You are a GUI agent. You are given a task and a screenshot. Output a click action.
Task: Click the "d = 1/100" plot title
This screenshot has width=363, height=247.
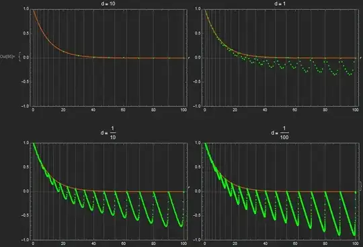click(x=280, y=133)
